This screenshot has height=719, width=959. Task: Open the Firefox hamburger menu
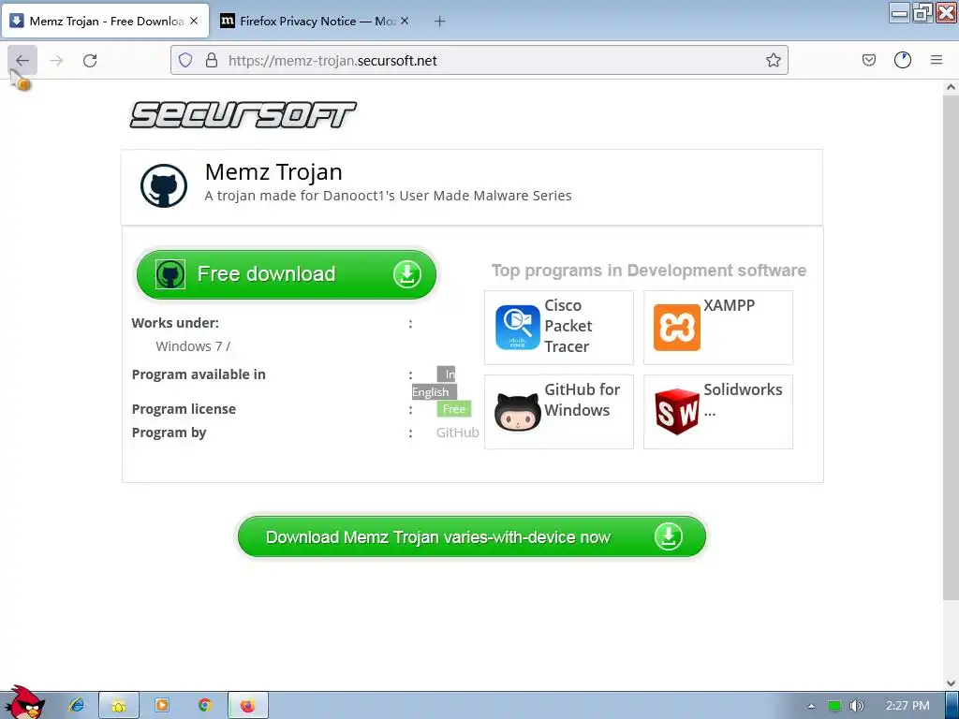937,60
